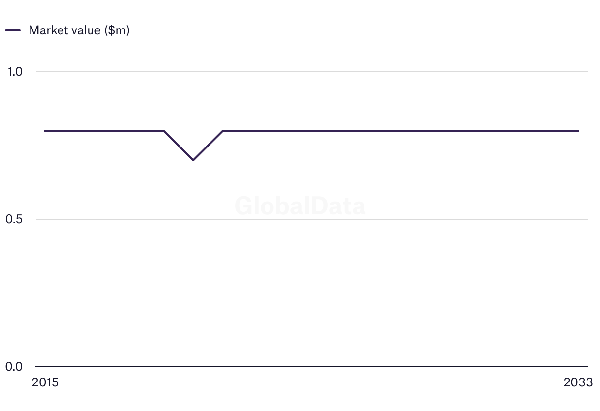Screen dimensions: 600x411
Task: Click the 2015 x-axis label
Action: pyautogui.click(x=45, y=382)
